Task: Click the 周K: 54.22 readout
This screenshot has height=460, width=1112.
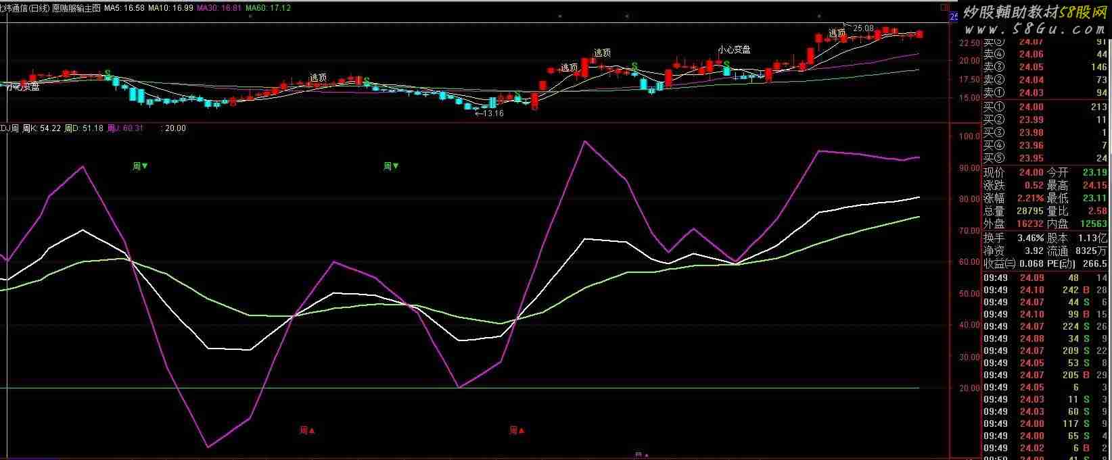Action: click(x=41, y=128)
